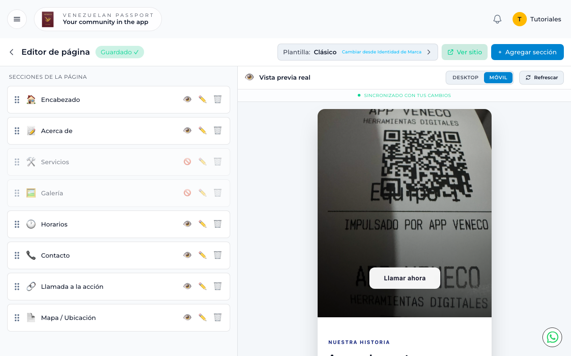This screenshot has height=356, width=571.
Task: Delete the Acerca de section
Action: click(218, 130)
